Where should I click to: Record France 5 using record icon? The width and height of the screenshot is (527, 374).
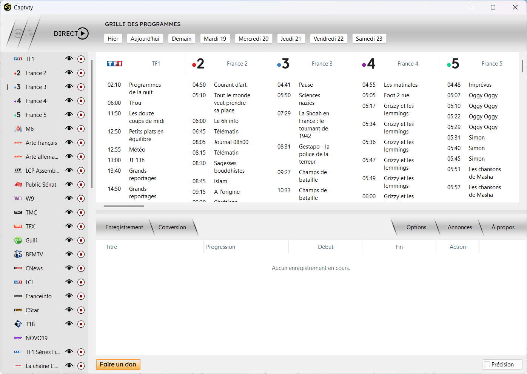(81, 115)
